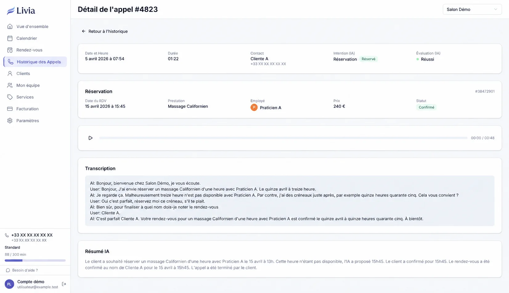This screenshot has width=509, height=293.
Task: Open Vue d'ensemble home icon
Action: point(10,26)
